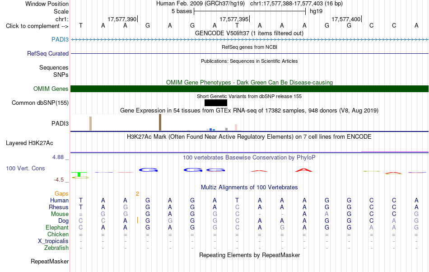Screen dimensions: 429x272
Task: Click the Elephant alignment row label
Action: tap(57, 227)
